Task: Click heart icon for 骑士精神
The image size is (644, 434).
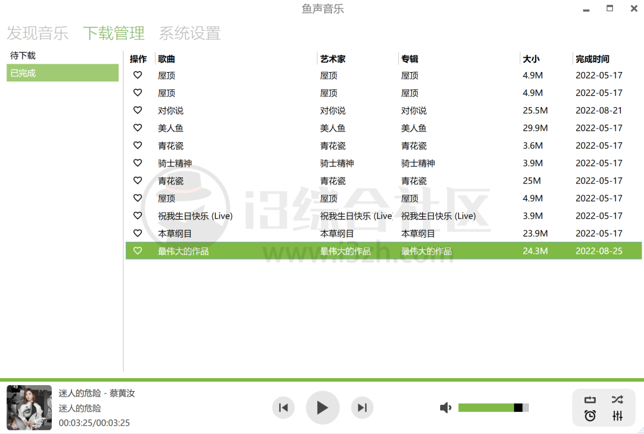Action: 138,163
